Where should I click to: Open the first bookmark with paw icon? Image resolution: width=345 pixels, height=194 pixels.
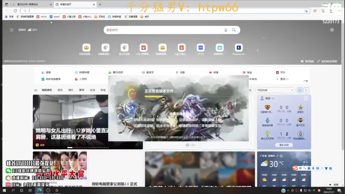9,16
